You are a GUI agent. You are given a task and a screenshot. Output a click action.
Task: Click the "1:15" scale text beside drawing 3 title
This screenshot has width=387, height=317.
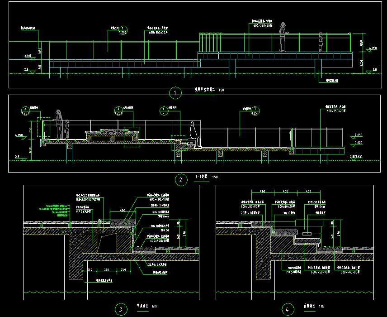point(154,307)
